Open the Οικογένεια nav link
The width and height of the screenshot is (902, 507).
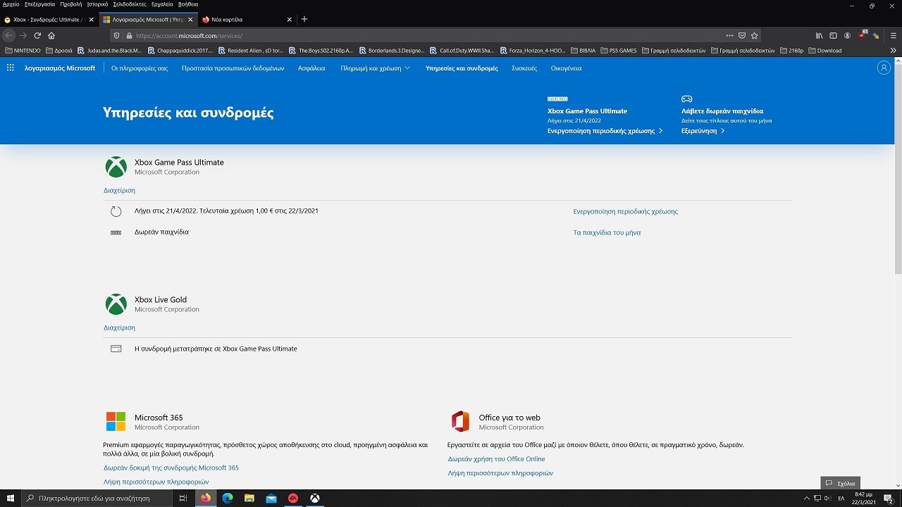(x=567, y=68)
